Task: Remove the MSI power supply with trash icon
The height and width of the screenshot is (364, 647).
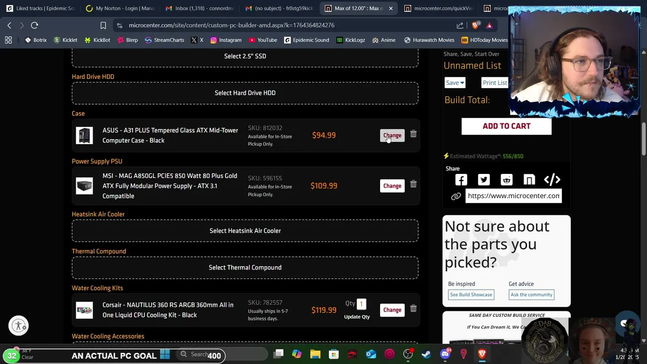Action: click(413, 185)
